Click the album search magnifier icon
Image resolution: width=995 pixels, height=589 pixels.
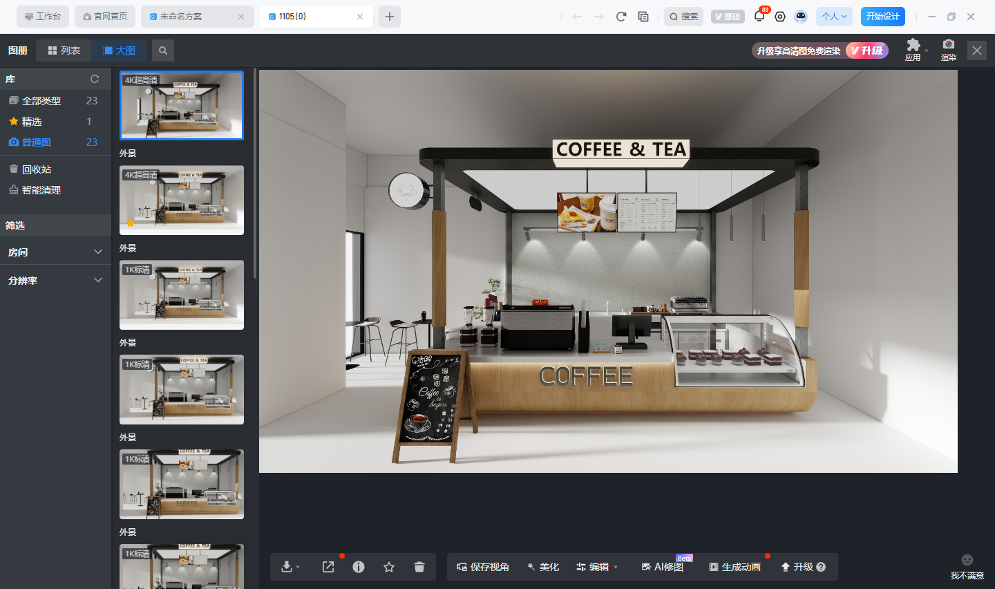(163, 50)
